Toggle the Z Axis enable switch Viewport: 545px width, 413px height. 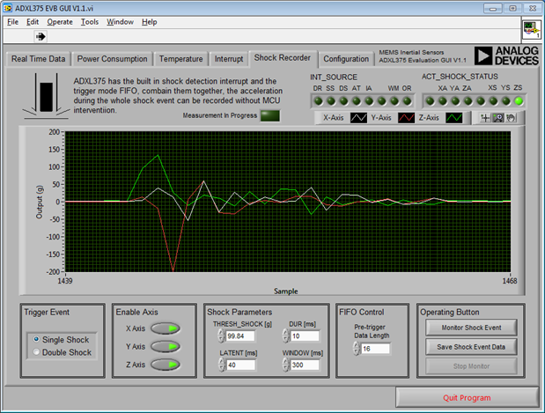click(165, 365)
